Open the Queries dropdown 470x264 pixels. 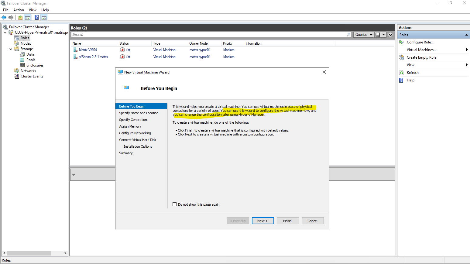point(363,35)
